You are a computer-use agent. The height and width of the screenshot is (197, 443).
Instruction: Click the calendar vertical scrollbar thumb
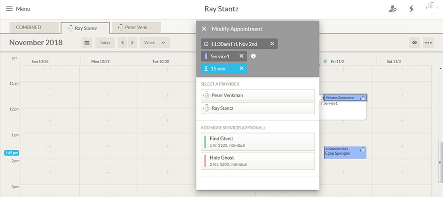tap(440, 162)
